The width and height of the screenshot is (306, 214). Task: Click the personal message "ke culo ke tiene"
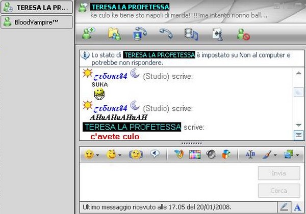(178, 15)
